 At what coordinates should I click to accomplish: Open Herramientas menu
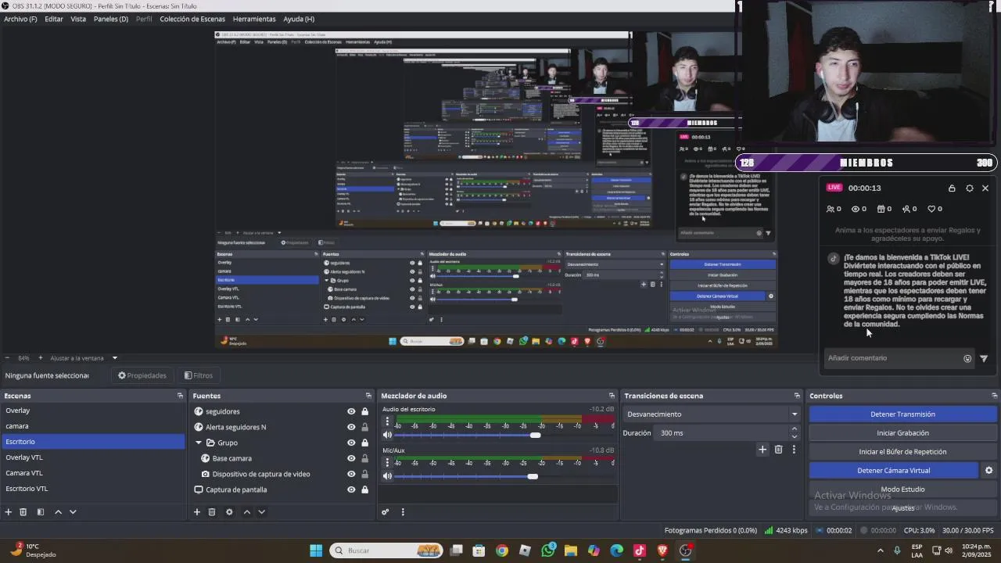coord(254,19)
